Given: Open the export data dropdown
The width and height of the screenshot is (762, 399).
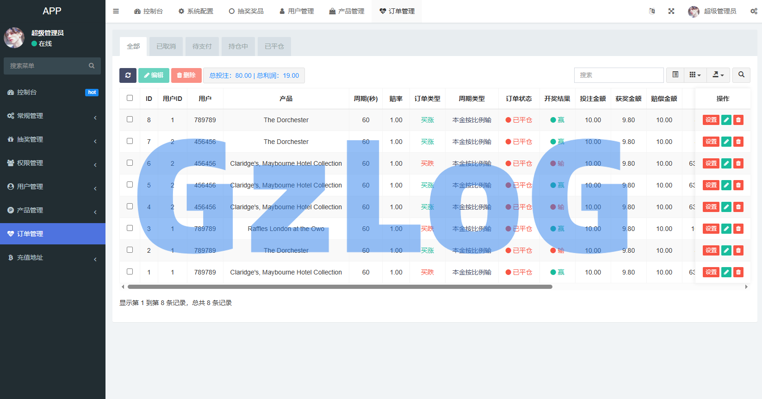Looking at the screenshot, I should 718,75.
